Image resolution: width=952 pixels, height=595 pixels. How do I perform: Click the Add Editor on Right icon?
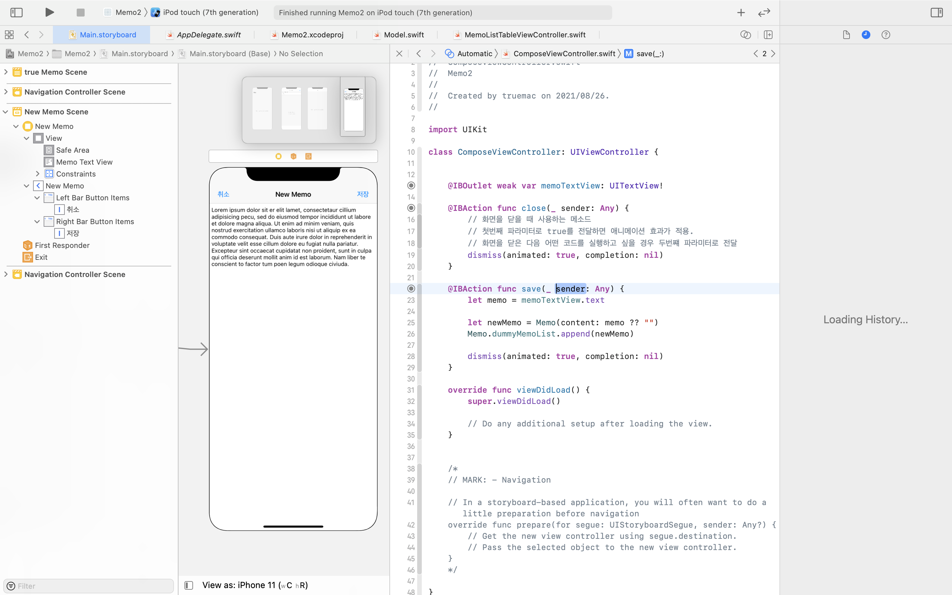(768, 35)
